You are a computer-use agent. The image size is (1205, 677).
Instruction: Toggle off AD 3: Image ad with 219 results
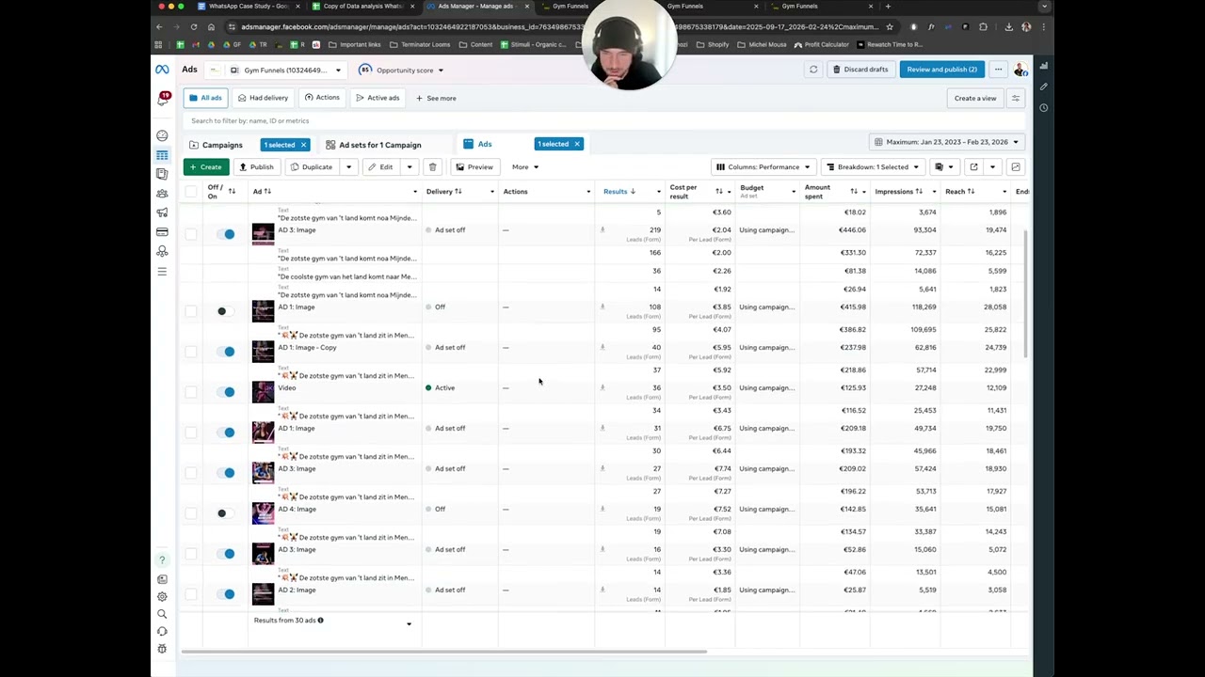[x=228, y=234]
